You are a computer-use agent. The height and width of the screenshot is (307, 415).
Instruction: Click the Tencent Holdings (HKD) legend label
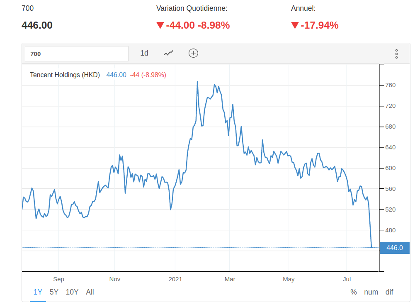click(x=65, y=75)
